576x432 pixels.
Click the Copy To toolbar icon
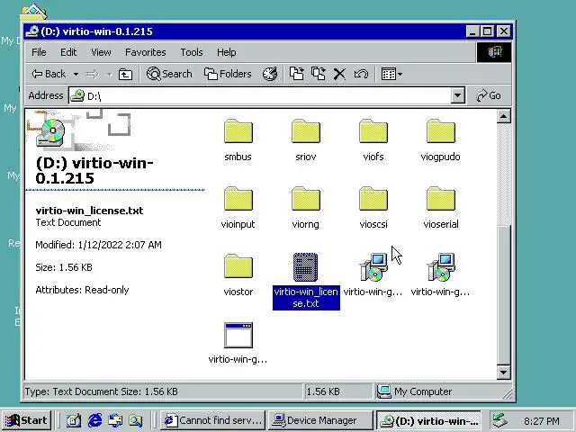coord(318,74)
